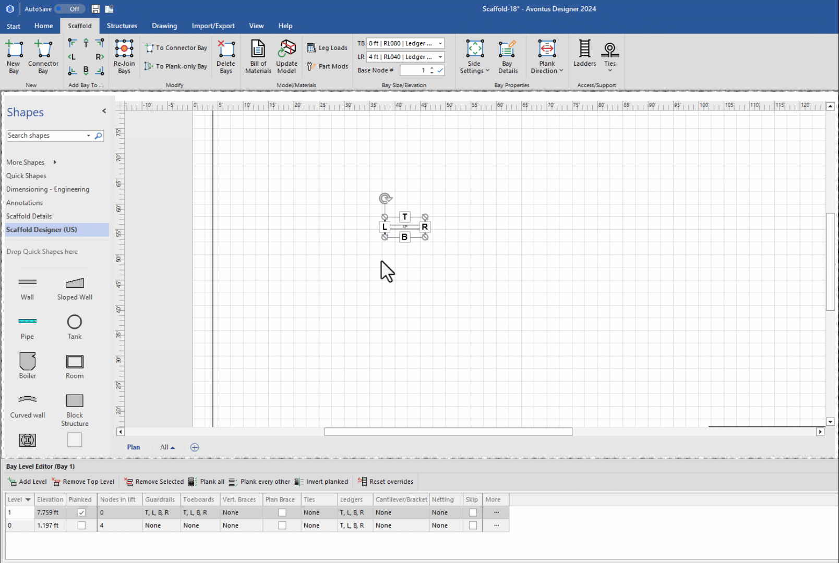Image resolution: width=839 pixels, height=563 pixels.
Task: Click the Add Level button
Action: (28, 482)
